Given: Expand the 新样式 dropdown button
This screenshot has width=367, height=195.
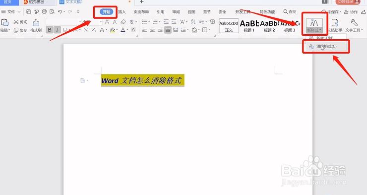Looking at the screenshot, I should (x=314, y=30).
